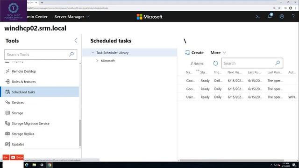299x168 pixels.
Task: Open Chrome from taskbar
Action: [50, 165]
